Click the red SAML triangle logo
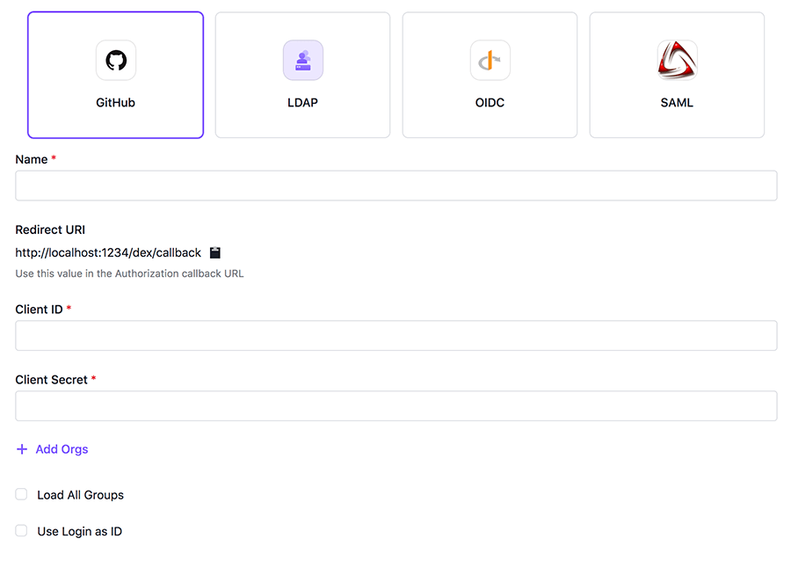This screenshot has width=791, height=561. tap(678, 61)
